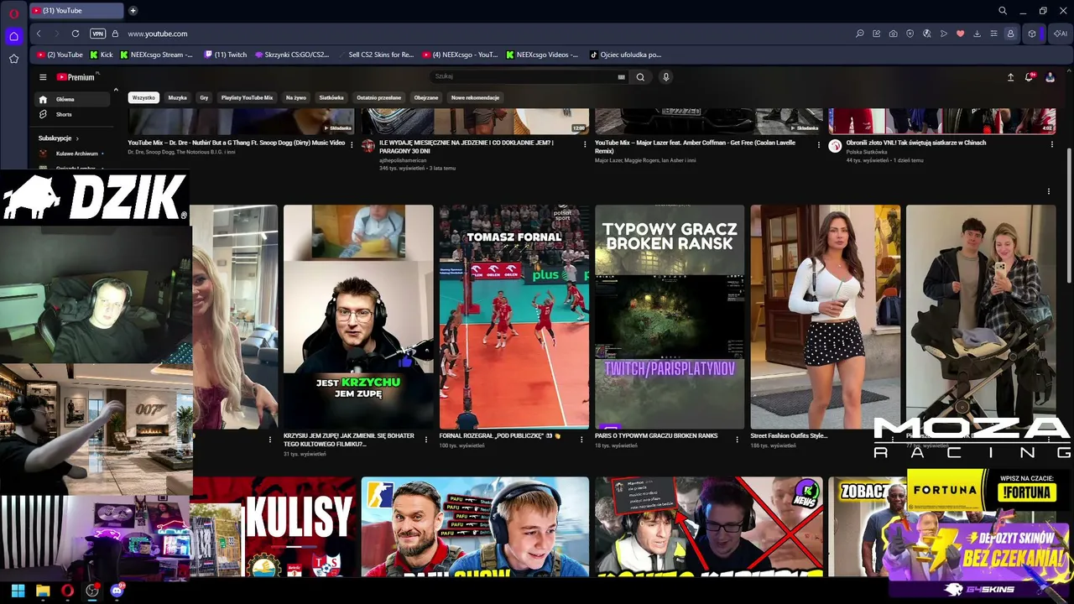Select the Playlisty YouTube Mix chip
Viewport: 1074px width, 604px height.
247,97
